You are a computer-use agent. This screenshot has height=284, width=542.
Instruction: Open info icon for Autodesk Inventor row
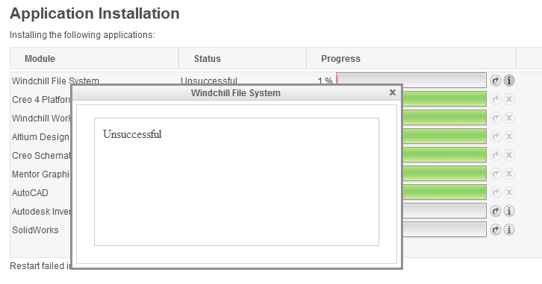509,211
